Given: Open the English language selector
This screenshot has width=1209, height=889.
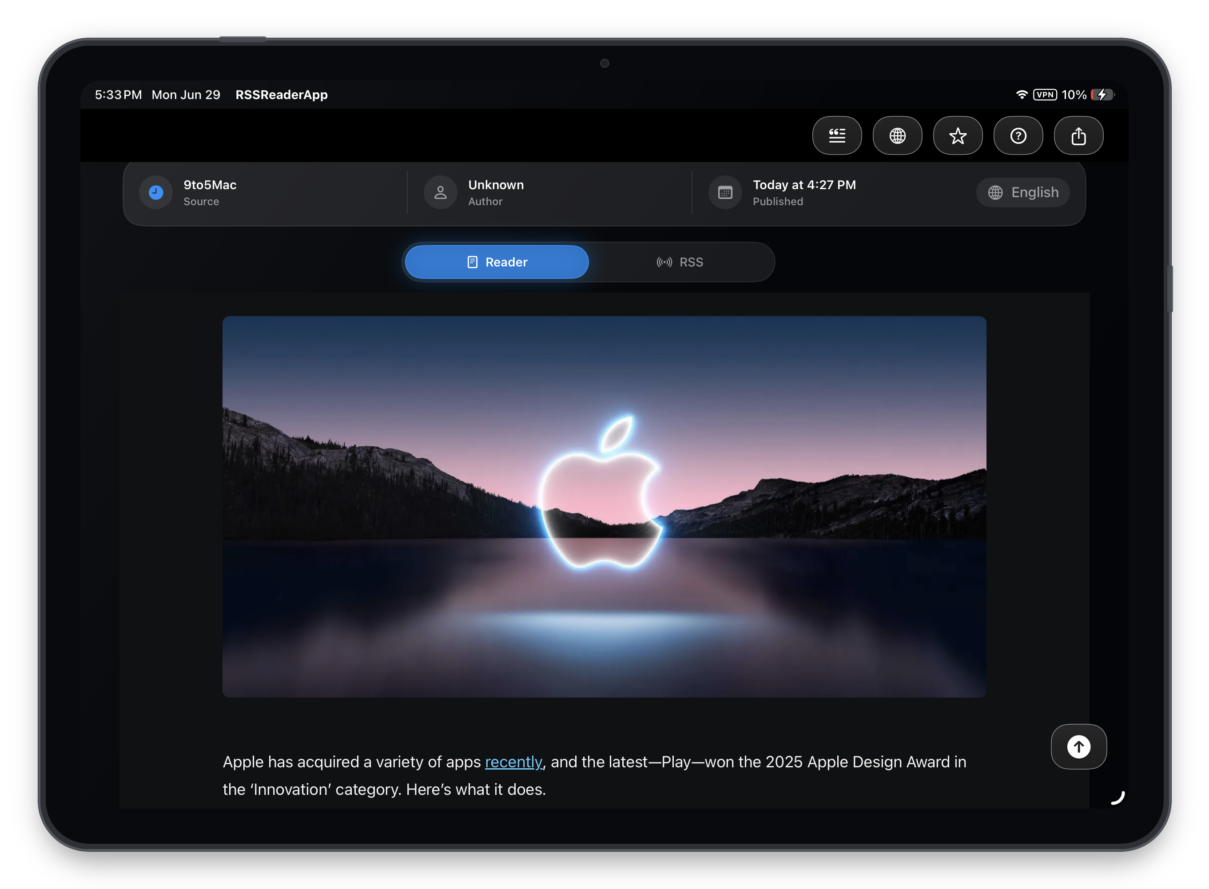Looking at the screenshot, I should pos(1023,192).
